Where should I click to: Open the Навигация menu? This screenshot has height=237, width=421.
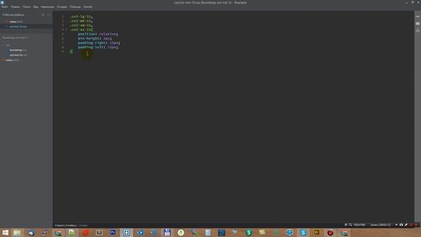(47, 7)
